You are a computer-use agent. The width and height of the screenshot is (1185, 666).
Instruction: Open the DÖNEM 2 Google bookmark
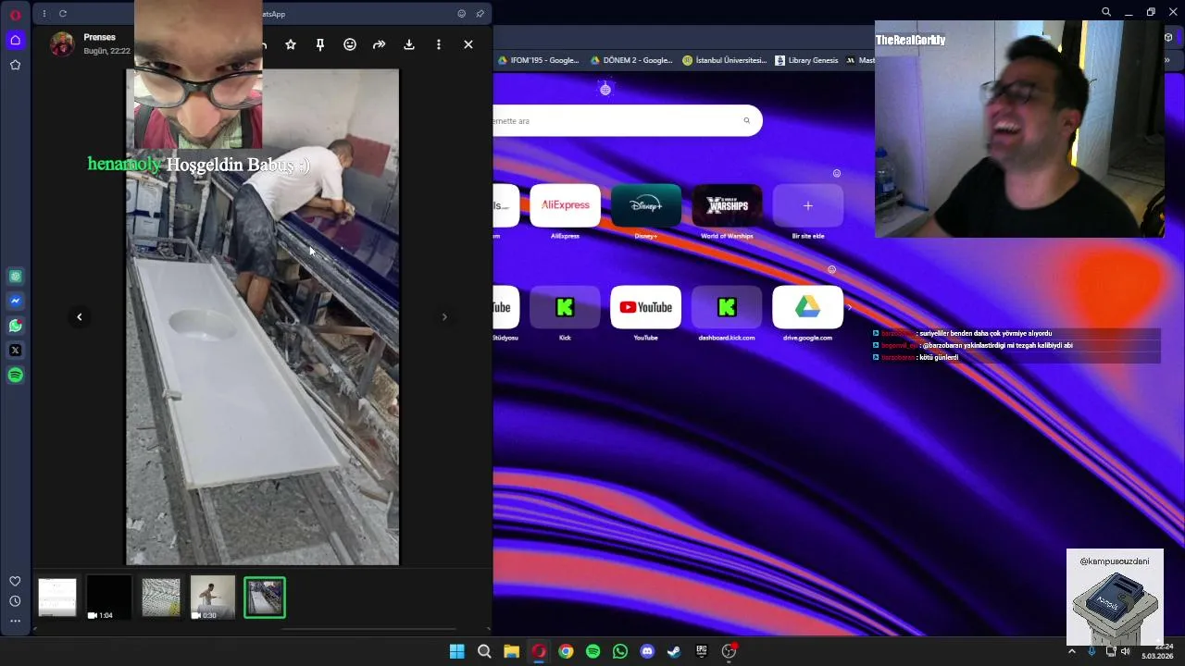[x=631, y=60]
